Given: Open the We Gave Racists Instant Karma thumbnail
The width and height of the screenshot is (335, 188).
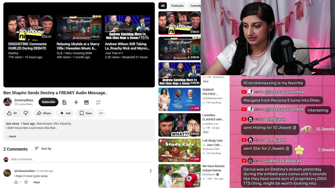Looking at the screenshot, I should coord(180,176).
